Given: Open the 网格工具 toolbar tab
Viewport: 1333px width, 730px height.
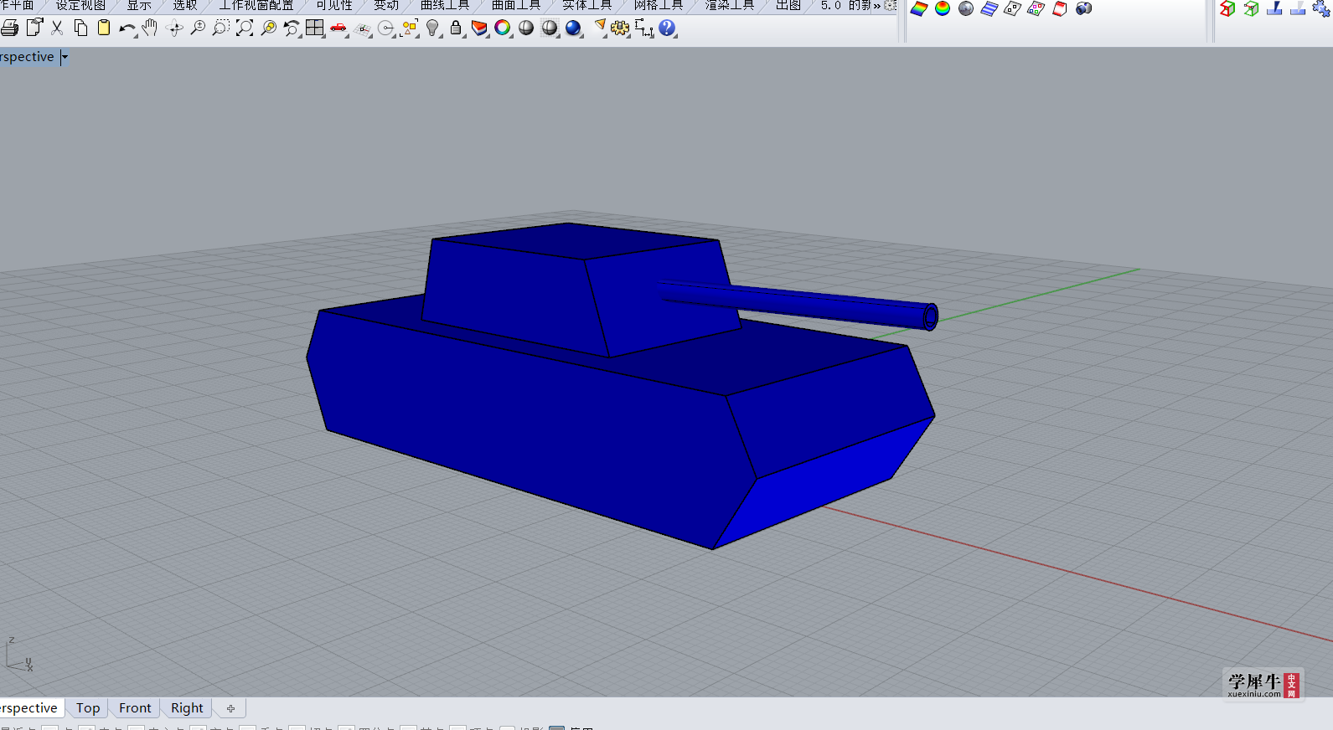Looking at the screenshot, I should coord(659,5).
